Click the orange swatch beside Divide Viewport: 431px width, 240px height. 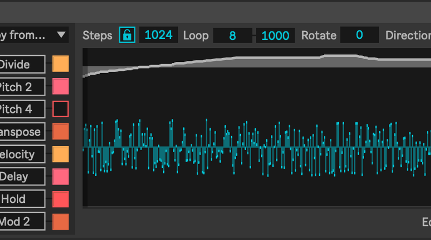60,65
